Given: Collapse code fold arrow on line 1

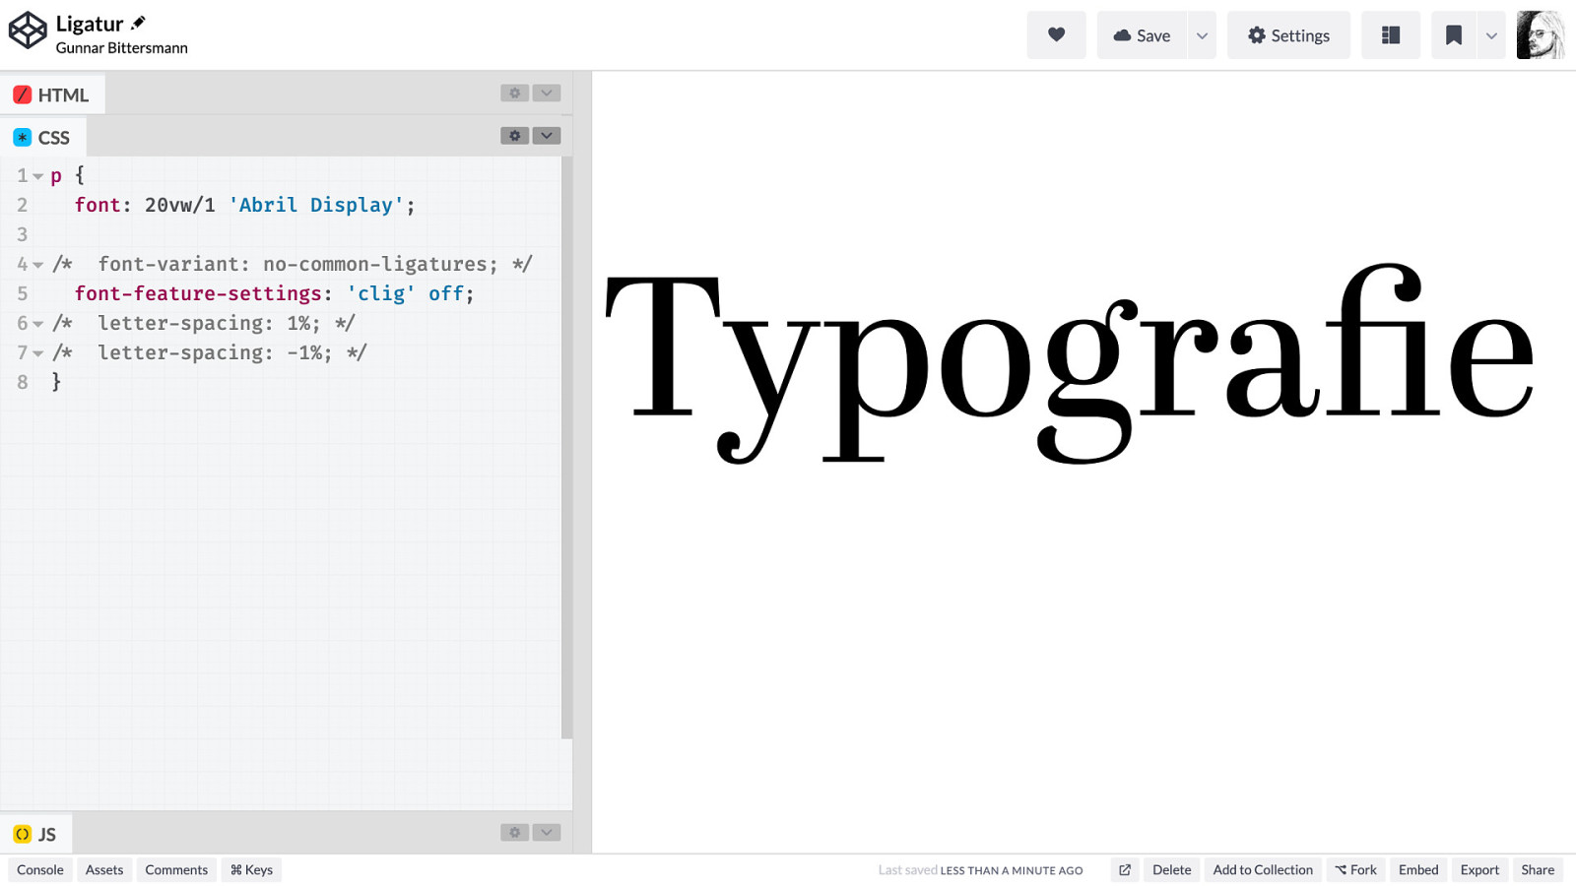Looking at the screenshot, I should coord(37,176).
